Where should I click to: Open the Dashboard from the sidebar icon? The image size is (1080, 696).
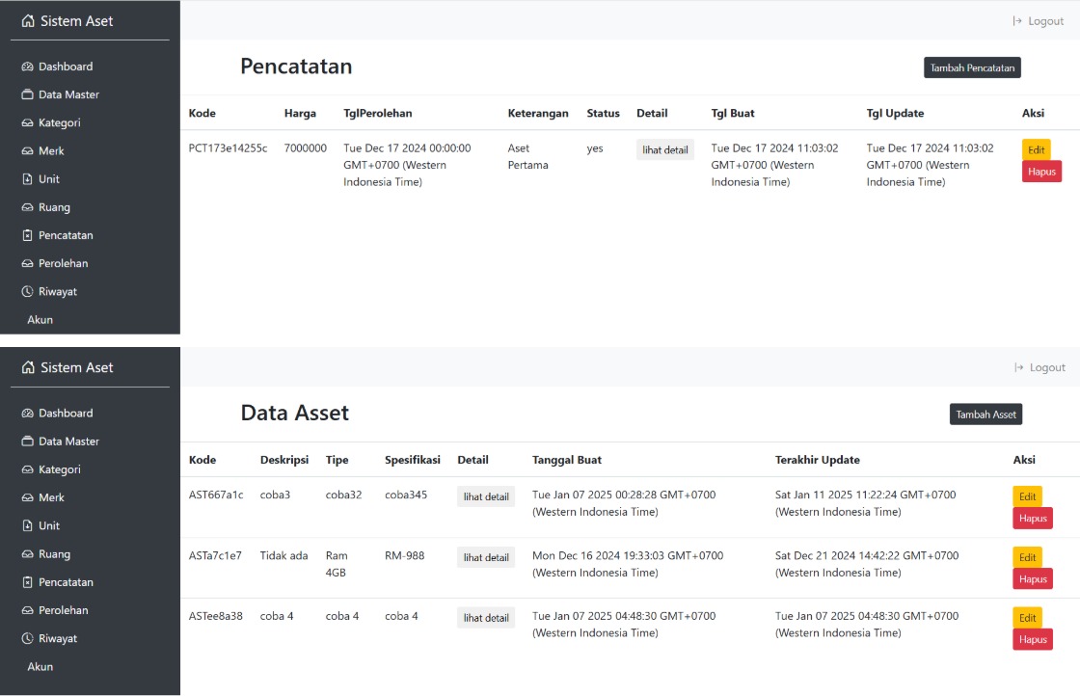coord(29,67)
